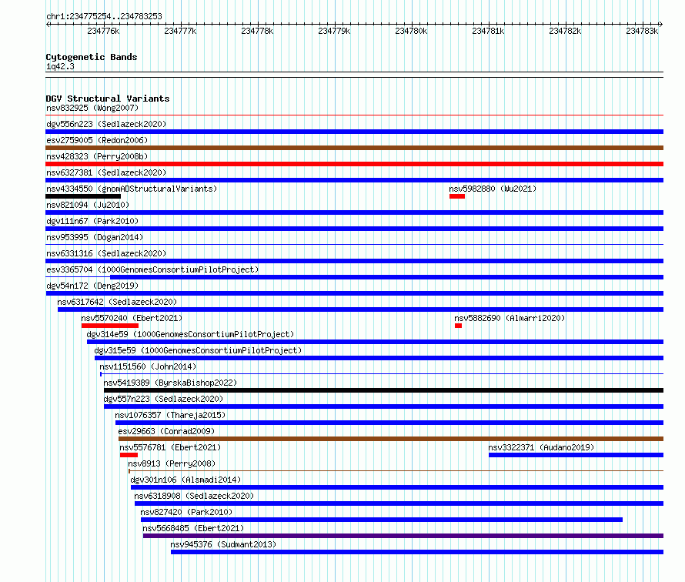The height and width of the screenshot is (582, 685).
Task: Click the purple nsv5668485 variant bar
Action: click(403, 536)
